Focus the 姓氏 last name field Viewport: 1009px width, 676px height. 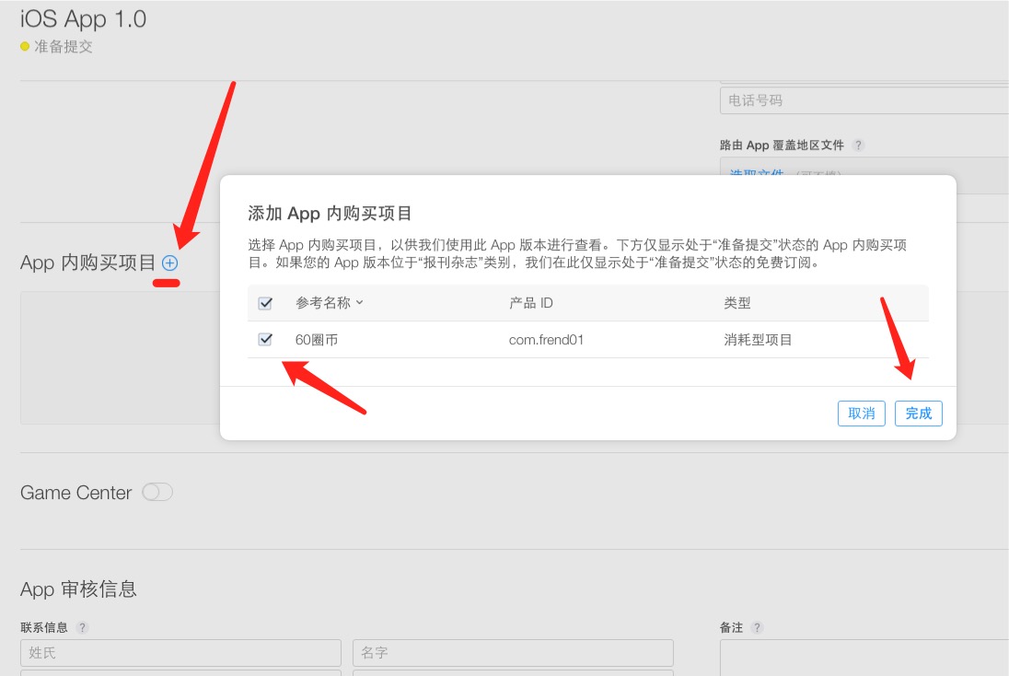180,652
